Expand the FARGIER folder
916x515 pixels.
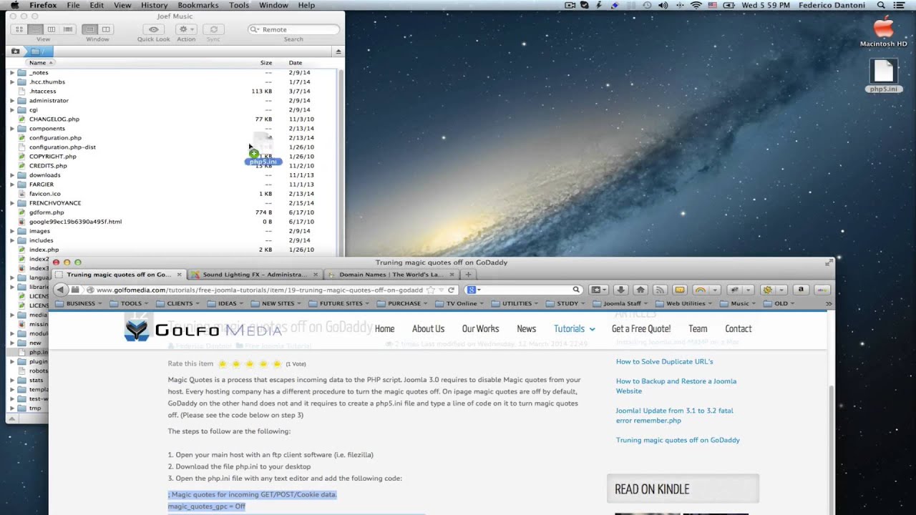click(x=12, y=185)
